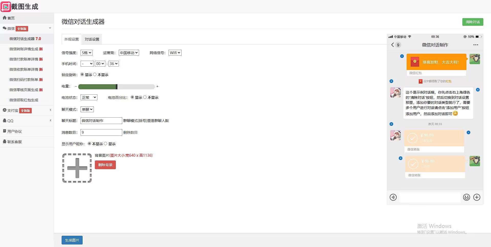
Task: Click the Alipay icon in the sidebar
Action: (x=5, y=110)
